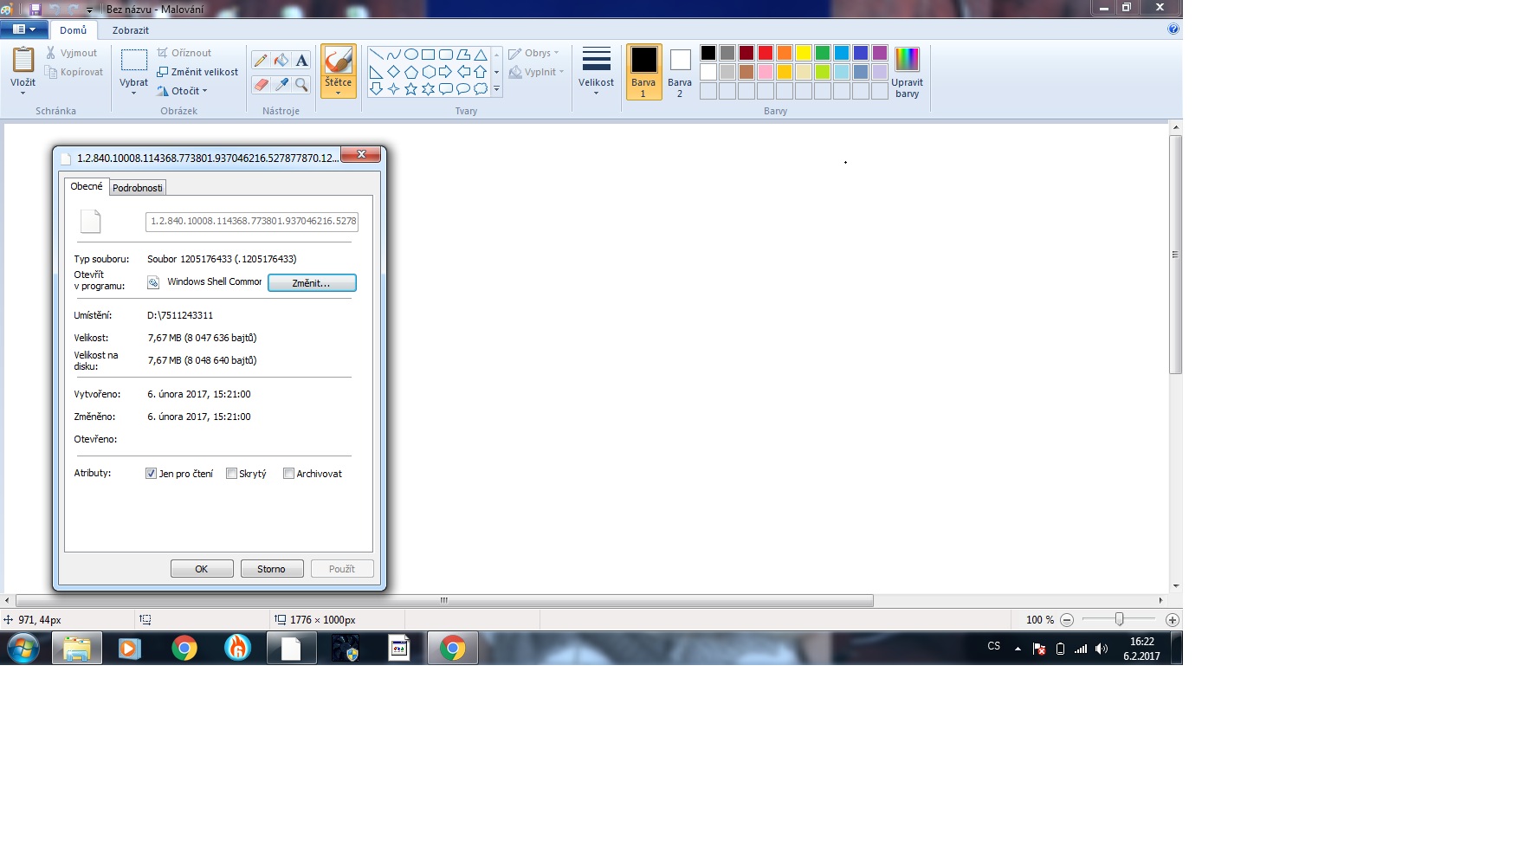Click the canvas horizontal scrollbar

point(444,600)
